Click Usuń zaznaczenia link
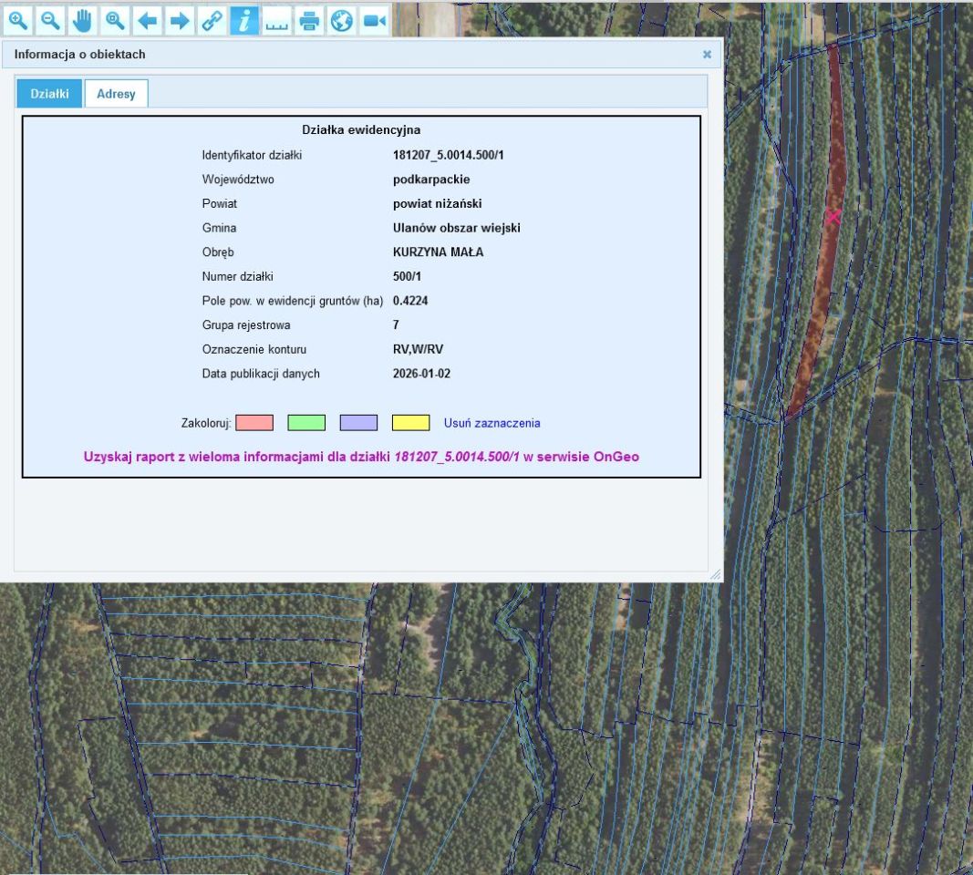 point(492,423)
